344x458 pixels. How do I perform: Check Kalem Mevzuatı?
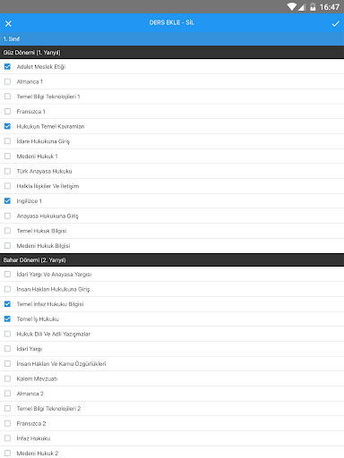tap(7, 378)
